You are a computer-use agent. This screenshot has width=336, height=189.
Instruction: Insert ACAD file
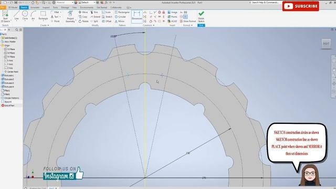point(173,21)
